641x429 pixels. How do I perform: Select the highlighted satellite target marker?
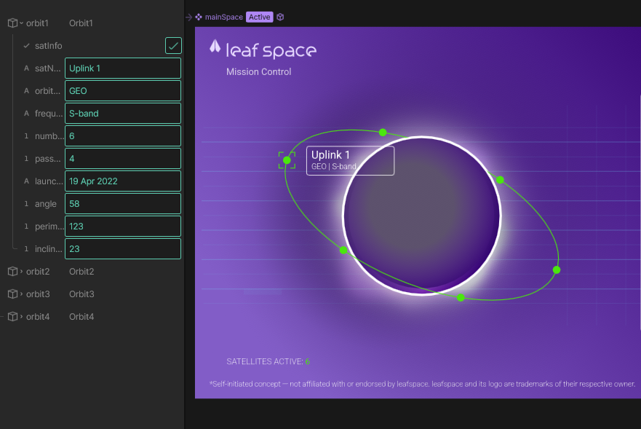287,160
